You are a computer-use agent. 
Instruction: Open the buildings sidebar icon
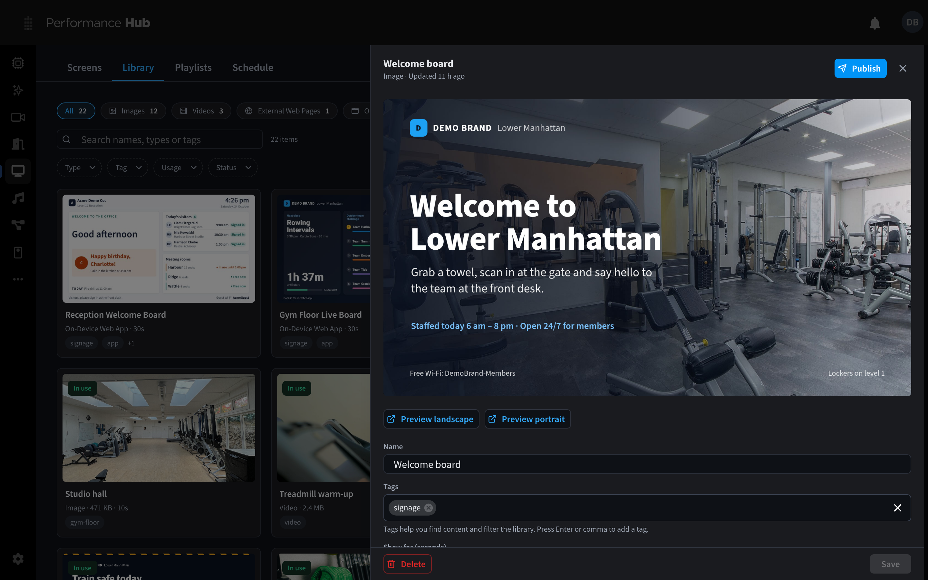18,144
